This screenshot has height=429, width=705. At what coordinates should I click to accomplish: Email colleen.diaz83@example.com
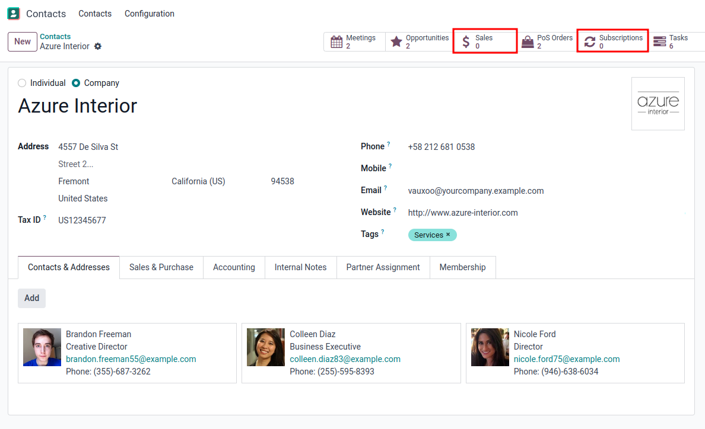345,359
